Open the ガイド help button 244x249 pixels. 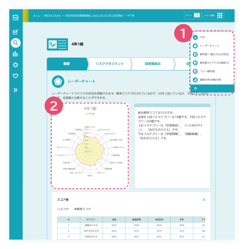pos(192,16)
